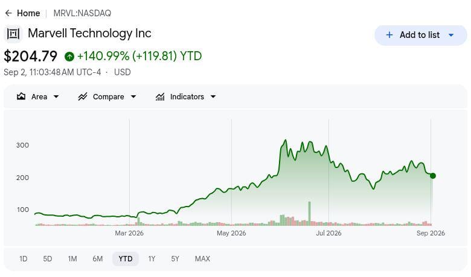
Task: Expand the Area chart type dropdown arrow
Action: click(56, 97)
